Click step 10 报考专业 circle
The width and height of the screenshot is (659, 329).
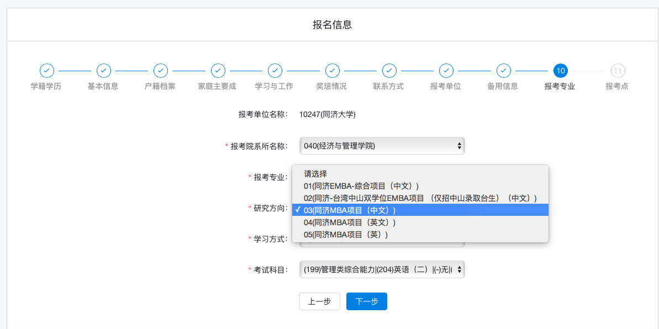(561, 71)
